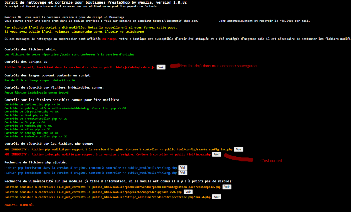Open Voir for public_html/mails/en/lang.php
Screen dimensions: 351x212
pos(183,167)
